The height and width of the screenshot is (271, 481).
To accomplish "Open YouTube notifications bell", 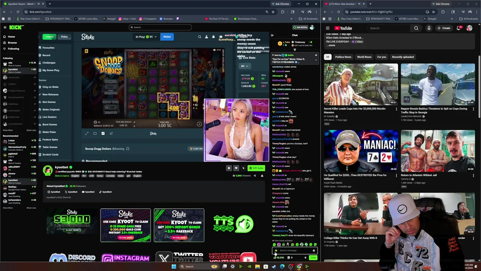I will click(459, 28).
